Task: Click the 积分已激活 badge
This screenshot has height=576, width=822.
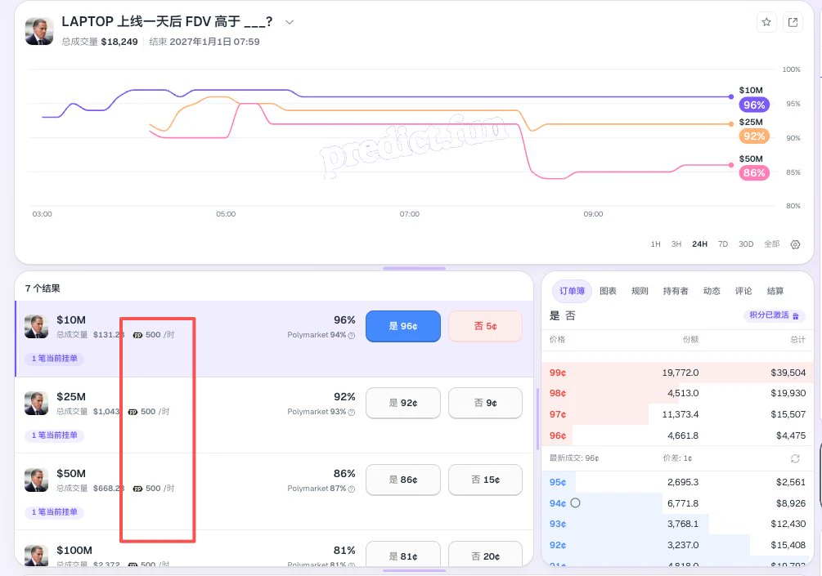Action: (x=774, y=315)
